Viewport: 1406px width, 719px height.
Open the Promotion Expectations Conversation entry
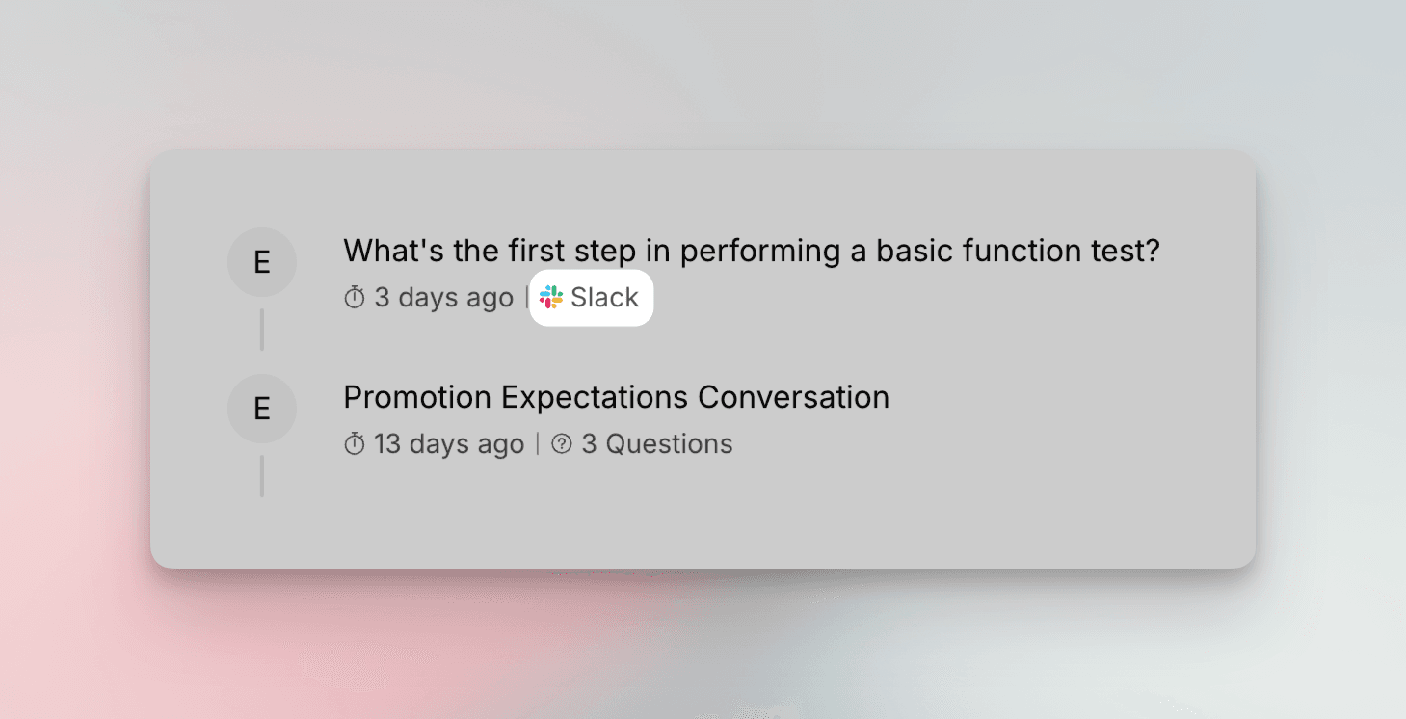coord(617,397)
